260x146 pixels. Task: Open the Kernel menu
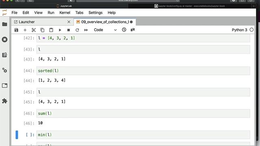click(65, 13)
